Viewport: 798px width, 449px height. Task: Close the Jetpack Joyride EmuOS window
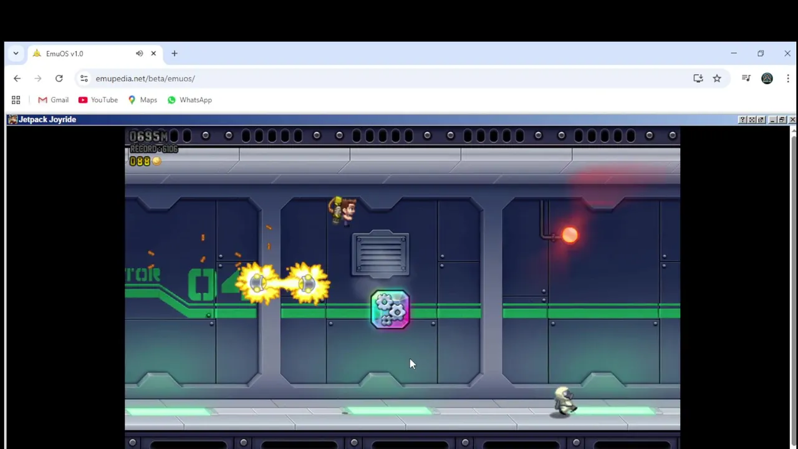(x=792, y=120)
